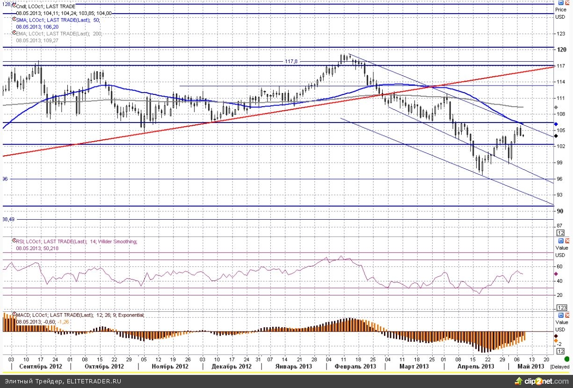Maximize the price chart pane
Screen dimensions: 573x388
coord(561,3)
